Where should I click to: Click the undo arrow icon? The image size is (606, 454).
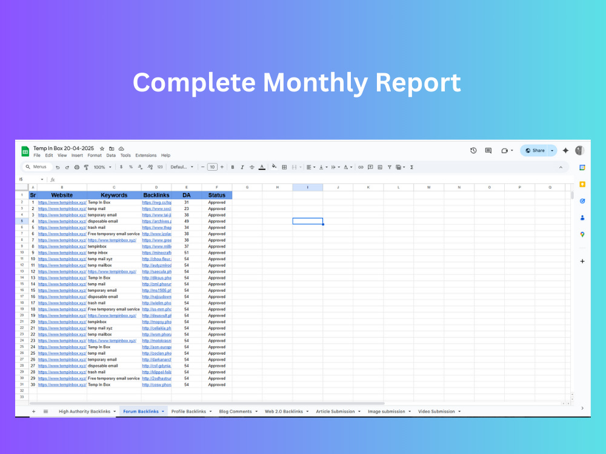(x=58, y=167)
